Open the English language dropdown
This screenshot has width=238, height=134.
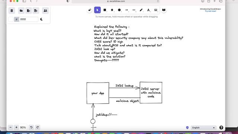203,128
